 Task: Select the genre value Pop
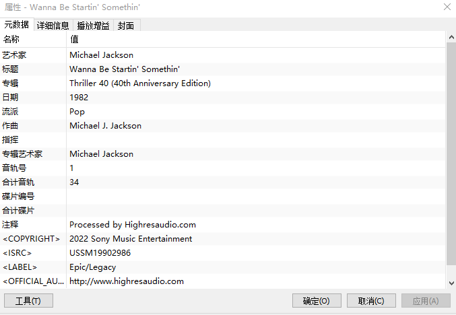tap(77, 112)
